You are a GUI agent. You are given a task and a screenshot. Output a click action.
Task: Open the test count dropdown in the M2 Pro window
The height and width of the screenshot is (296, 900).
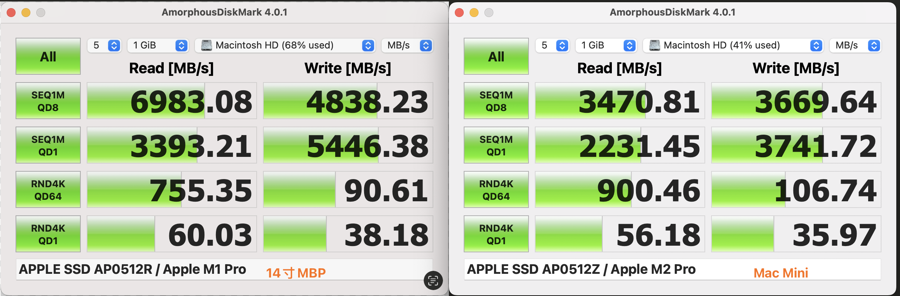point(553,46)
